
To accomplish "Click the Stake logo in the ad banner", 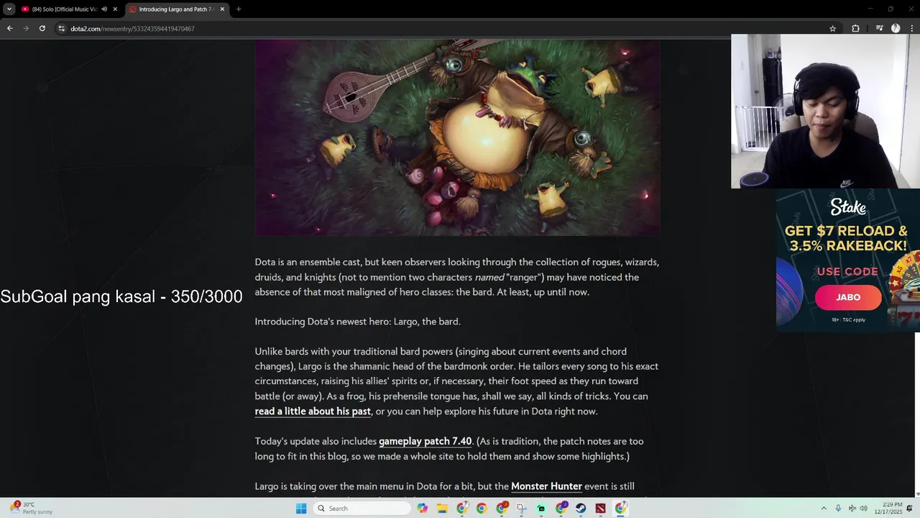I will click(x=848, y=207).
